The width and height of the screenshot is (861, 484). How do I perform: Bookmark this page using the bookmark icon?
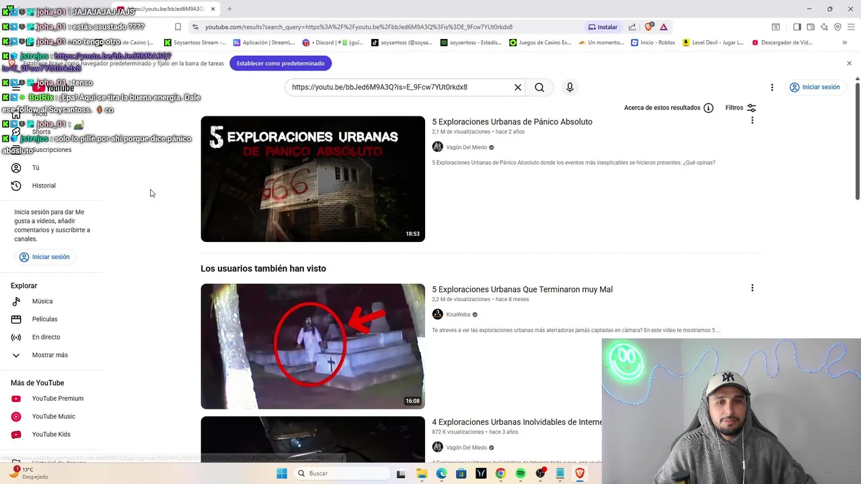click(178, 27)
